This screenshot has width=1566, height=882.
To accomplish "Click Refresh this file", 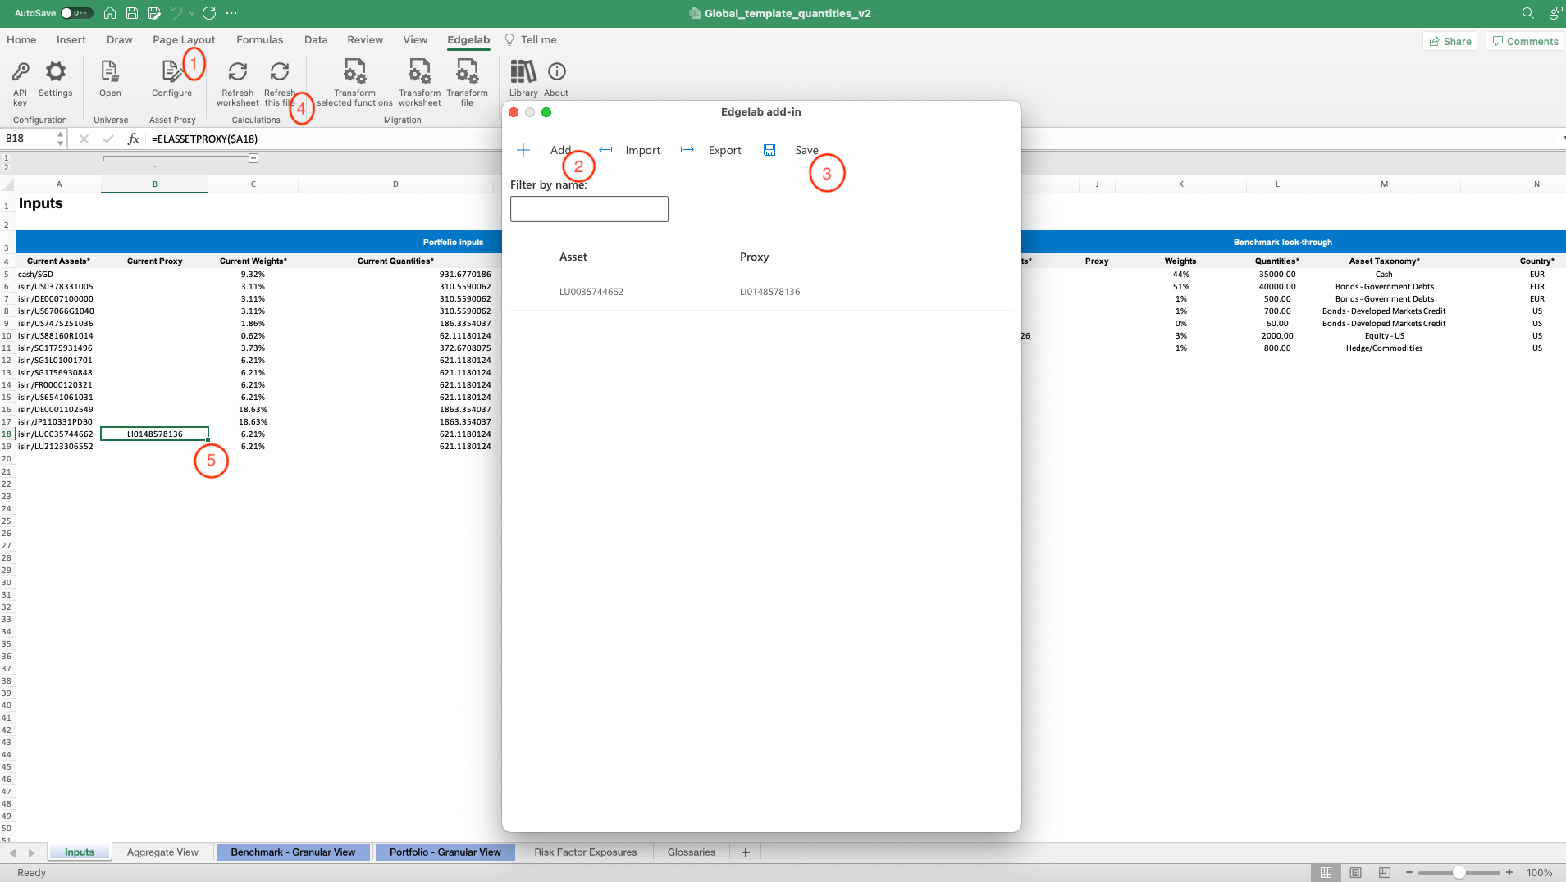I will [x=279, y=83].
